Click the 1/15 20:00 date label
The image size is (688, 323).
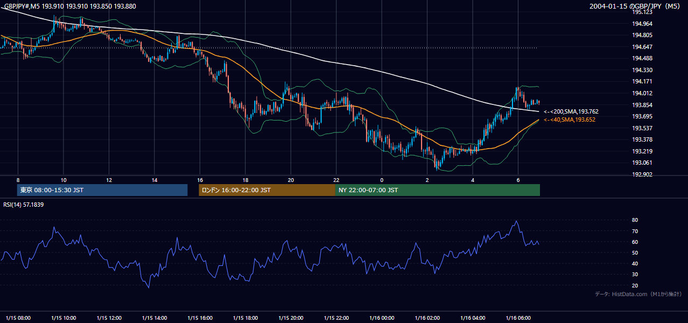[x=291, y=318]
